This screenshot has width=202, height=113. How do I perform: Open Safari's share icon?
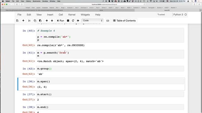click(194, 4)
